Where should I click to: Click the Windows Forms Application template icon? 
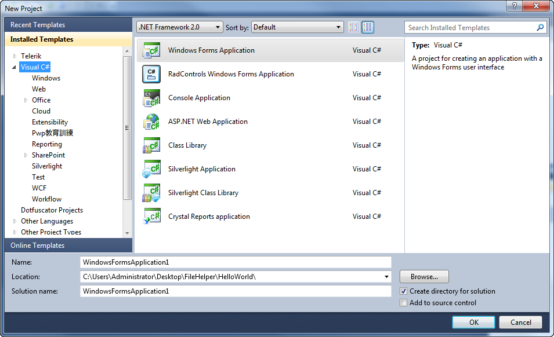point(151,50)
